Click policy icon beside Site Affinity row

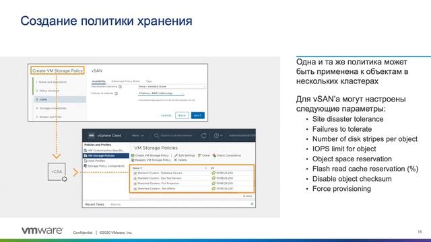pos(135,189)
